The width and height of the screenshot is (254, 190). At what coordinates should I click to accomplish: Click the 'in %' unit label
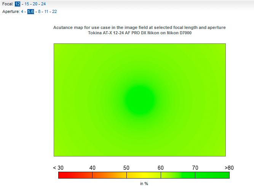tap(144, 184)
